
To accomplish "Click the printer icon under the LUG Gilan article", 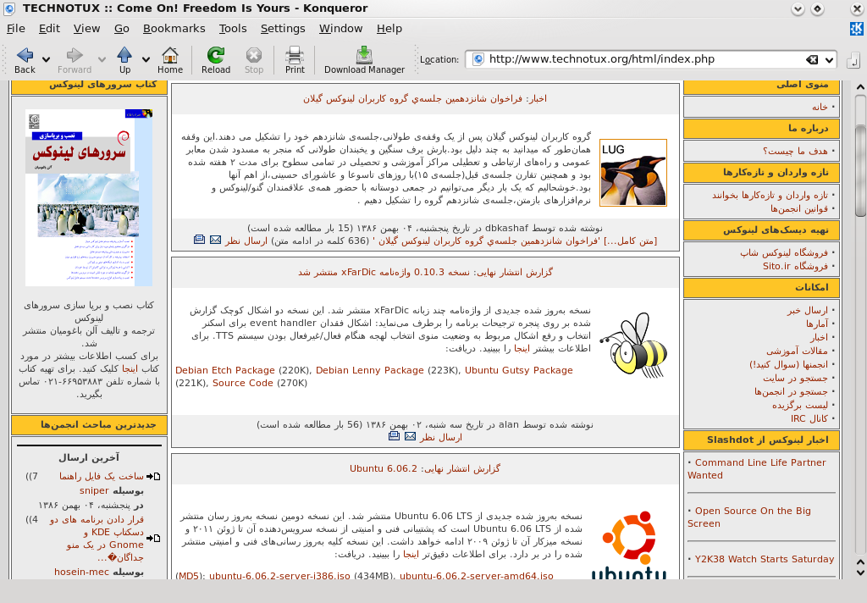I will click(x=199, y=240).
